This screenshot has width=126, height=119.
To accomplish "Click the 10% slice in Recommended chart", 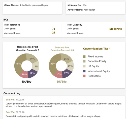I will point(24,74).
